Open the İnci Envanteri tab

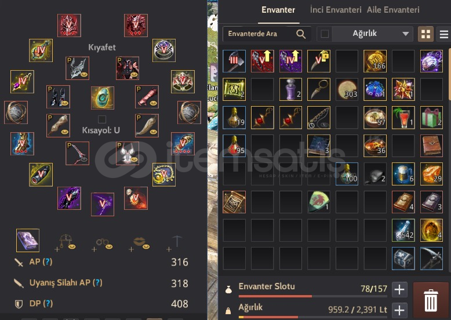point(336,10)
